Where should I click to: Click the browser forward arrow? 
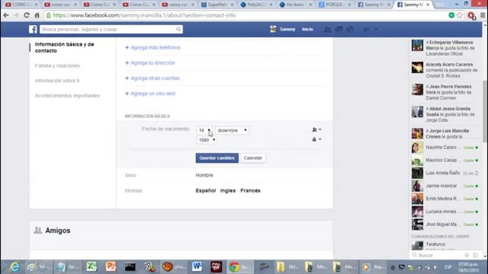click(16, 15)
